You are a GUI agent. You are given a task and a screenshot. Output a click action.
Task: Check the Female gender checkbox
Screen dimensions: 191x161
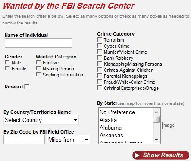(7, 68)
